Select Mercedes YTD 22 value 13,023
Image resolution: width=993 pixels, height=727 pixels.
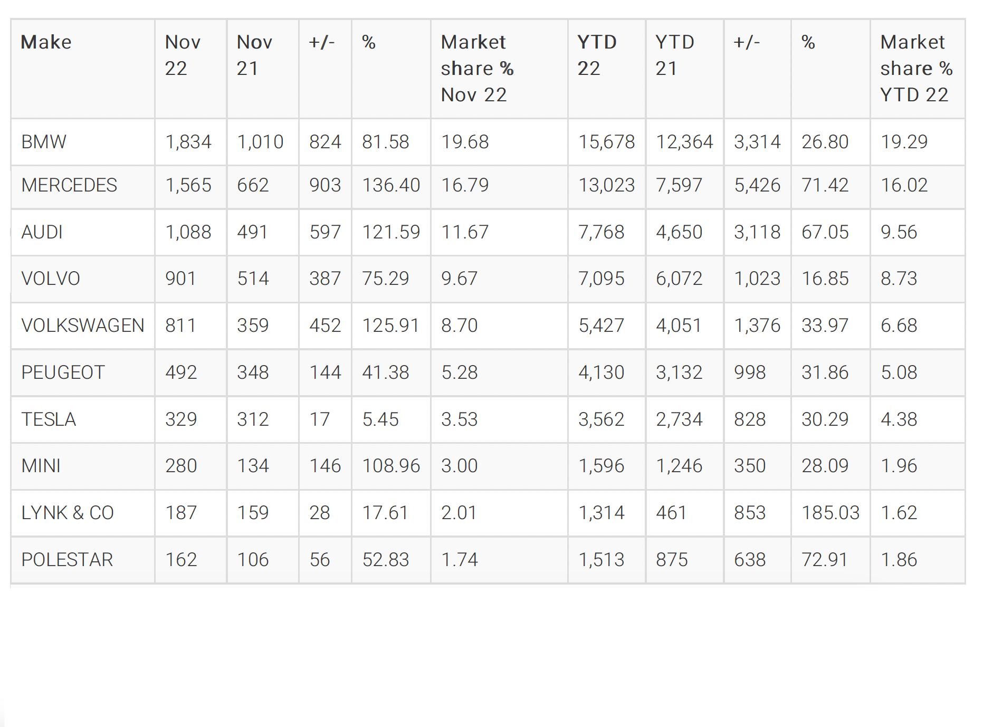pos(607,185)
